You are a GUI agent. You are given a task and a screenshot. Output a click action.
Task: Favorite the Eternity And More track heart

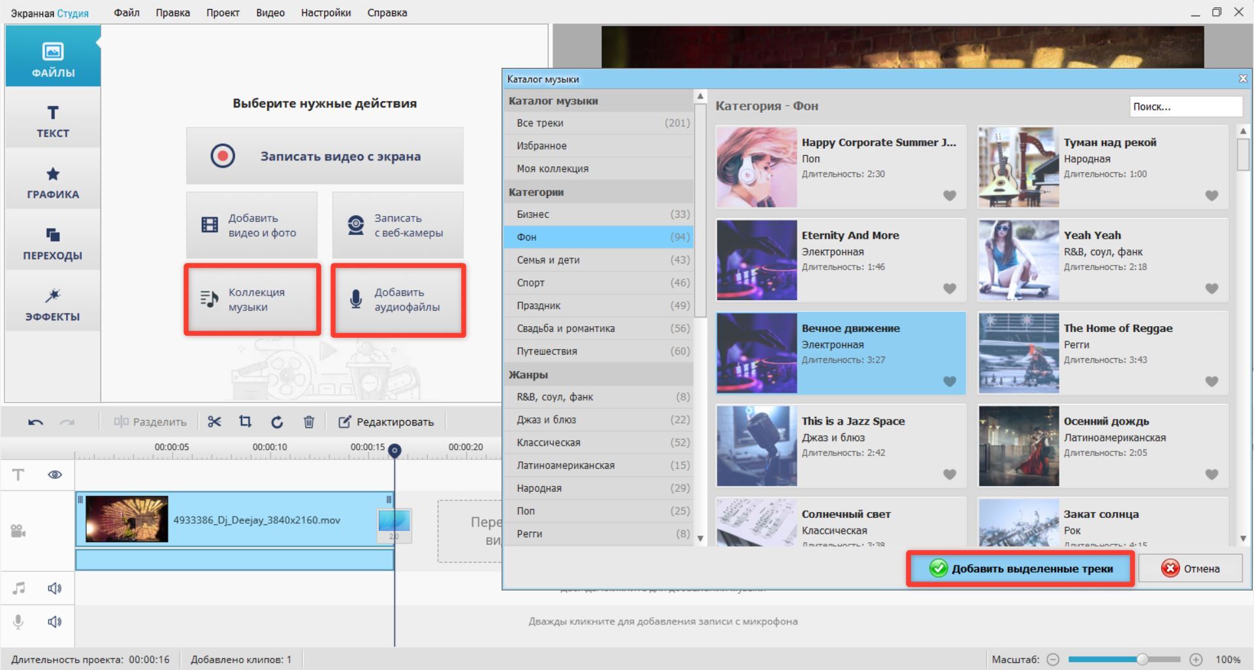[x=950, y=288]
